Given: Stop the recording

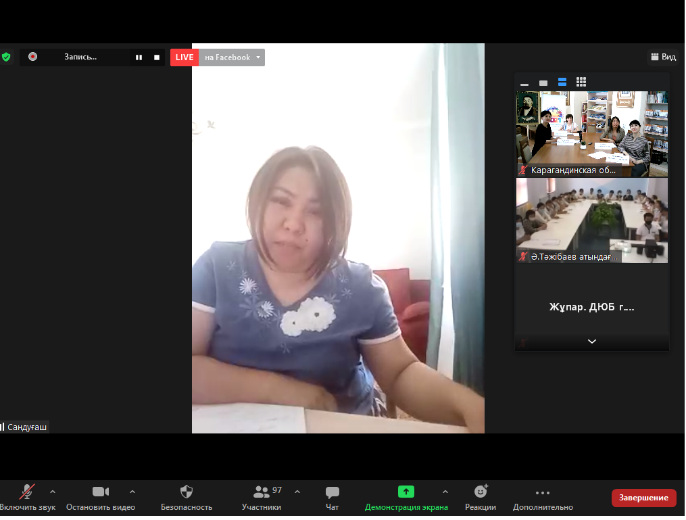Looking at the screenshot, I should pyautogui.click(x=157, y=57).
